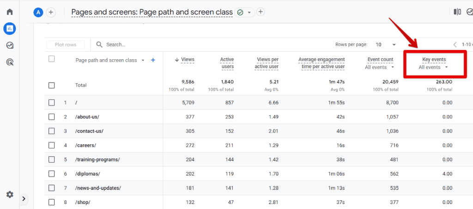Open Page path and screen class dimension dropdown

110,60
